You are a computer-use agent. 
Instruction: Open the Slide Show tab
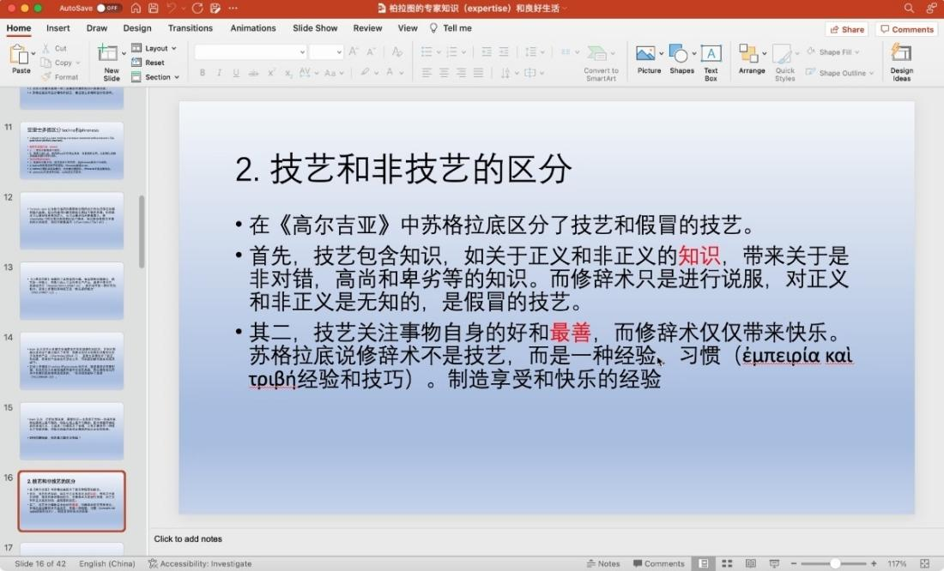click(x=315, y=28)
